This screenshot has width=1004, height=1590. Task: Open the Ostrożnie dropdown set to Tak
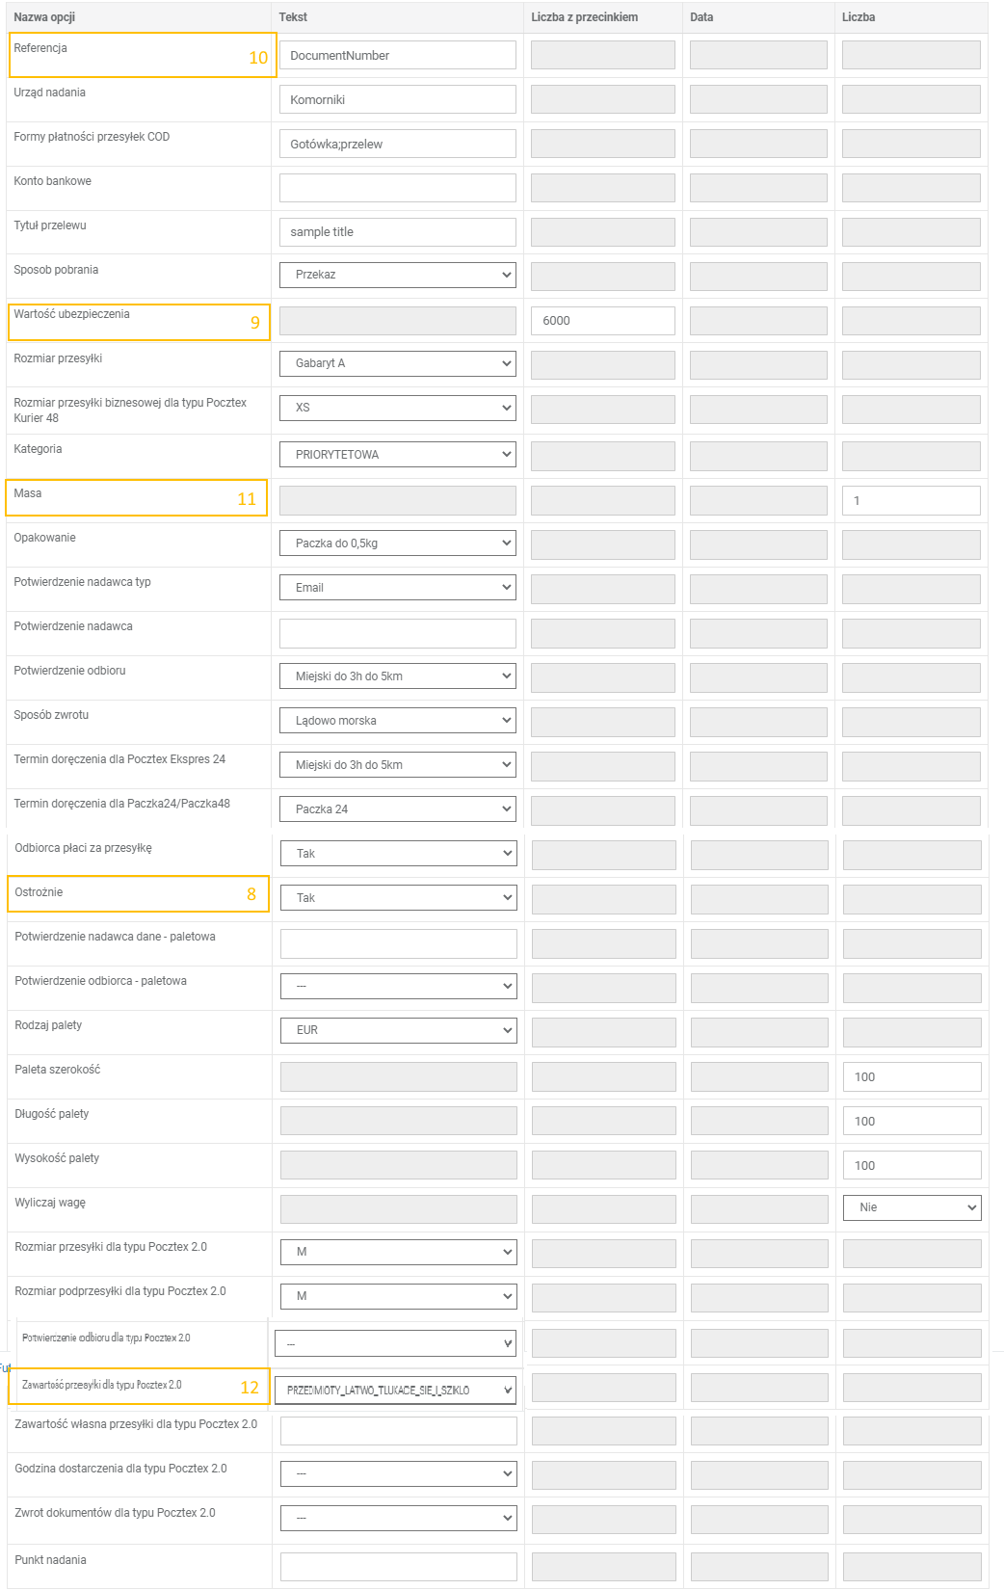click(x=398, y=898)
